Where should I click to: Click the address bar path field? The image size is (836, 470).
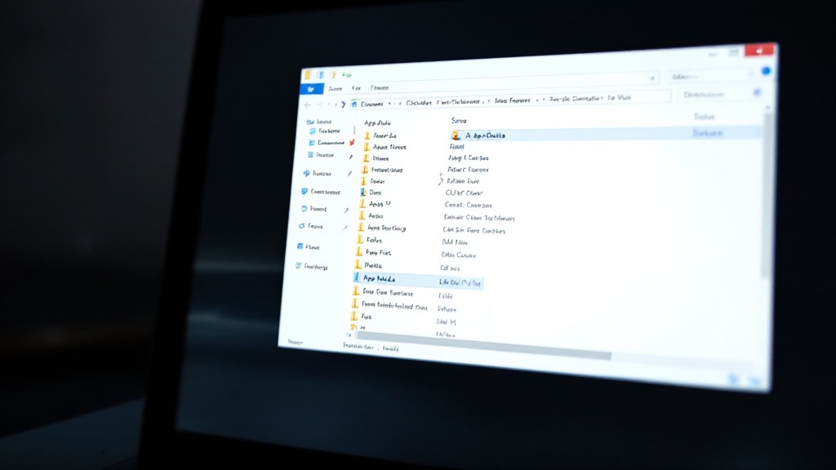510,100
